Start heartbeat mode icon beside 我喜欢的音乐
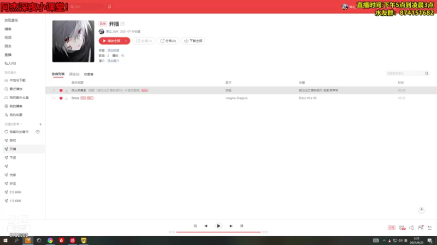Screen dimensions: 437x245 click(38, 132)
